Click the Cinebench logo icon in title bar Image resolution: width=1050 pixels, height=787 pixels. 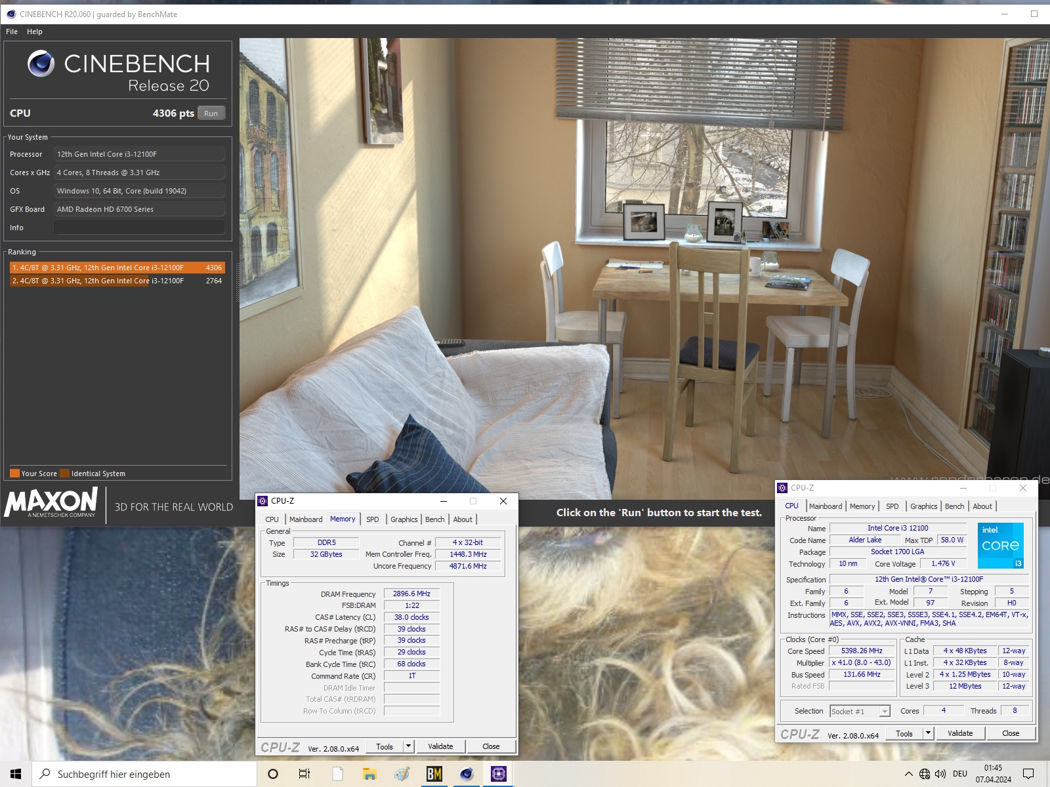(x=10, y=14)
